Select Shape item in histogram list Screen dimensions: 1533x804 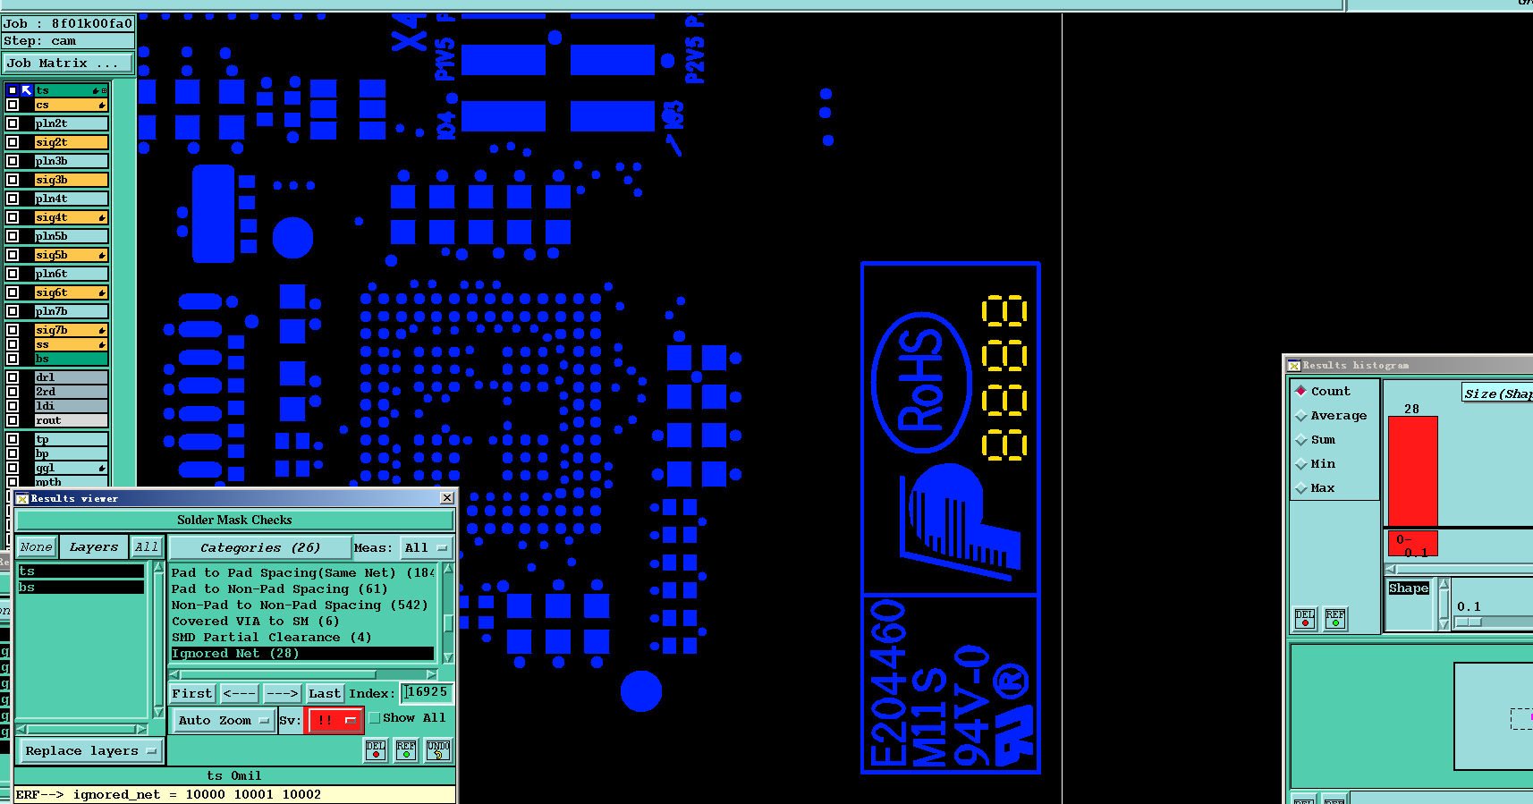[1409, 588]
